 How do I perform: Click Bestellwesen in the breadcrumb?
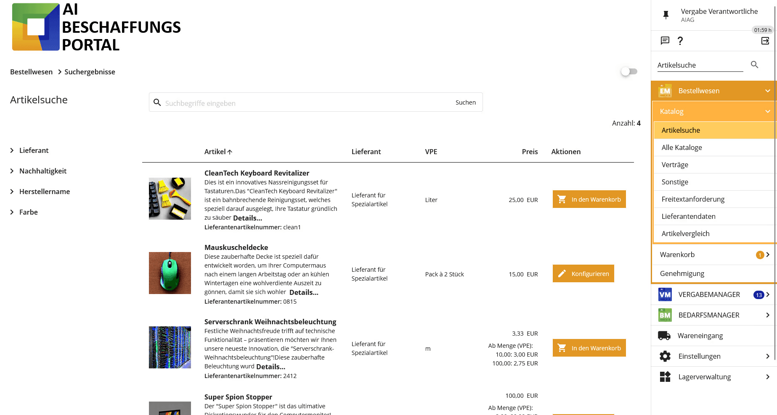(32, 72)
